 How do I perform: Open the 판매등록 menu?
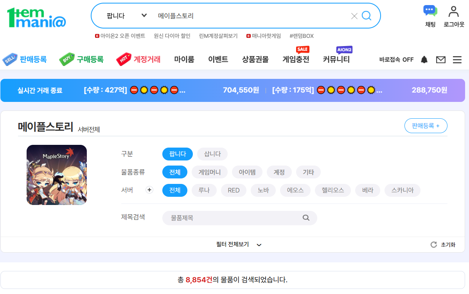point(33,59)
